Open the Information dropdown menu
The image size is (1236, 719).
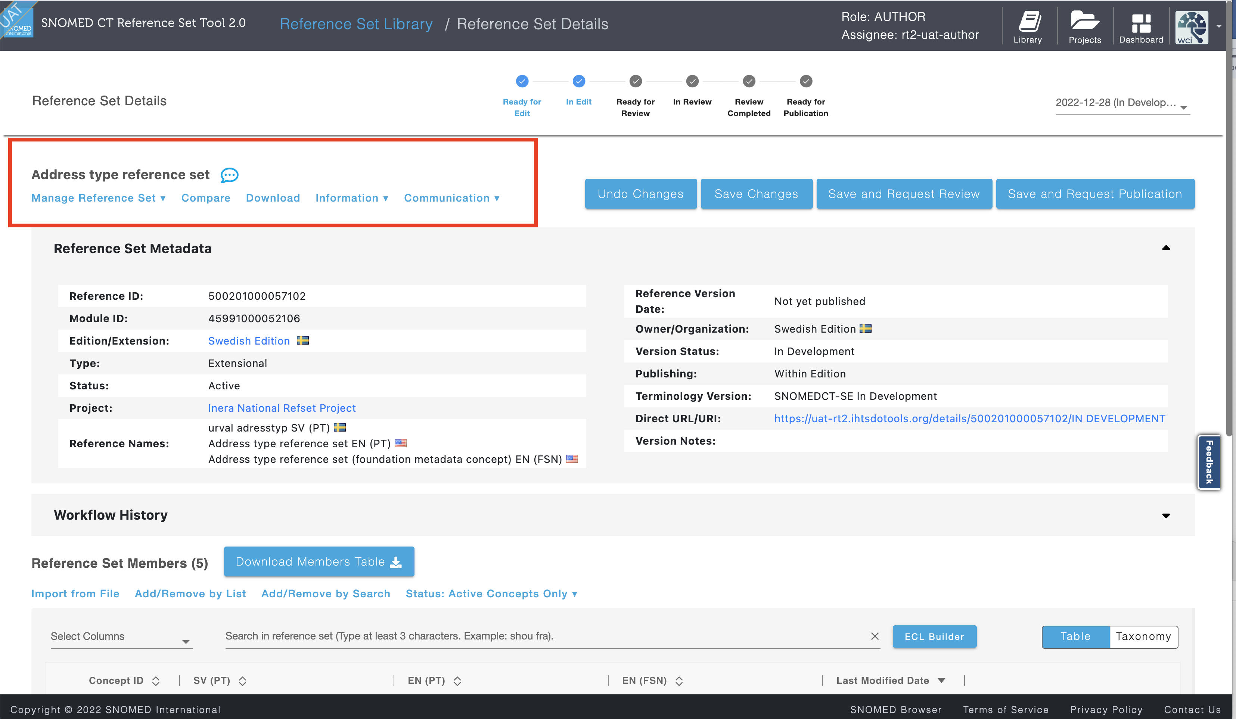click(x=352, y=198)
